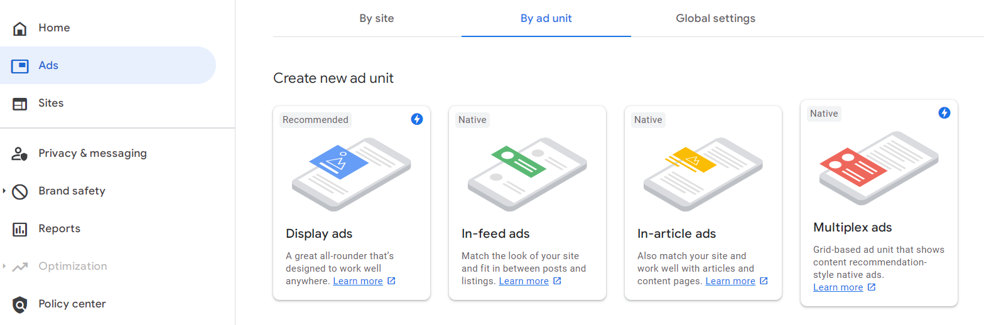Screen dimensions: 984x325
Task: Open the Global settings tab
Action: click(x=716, y=18)
